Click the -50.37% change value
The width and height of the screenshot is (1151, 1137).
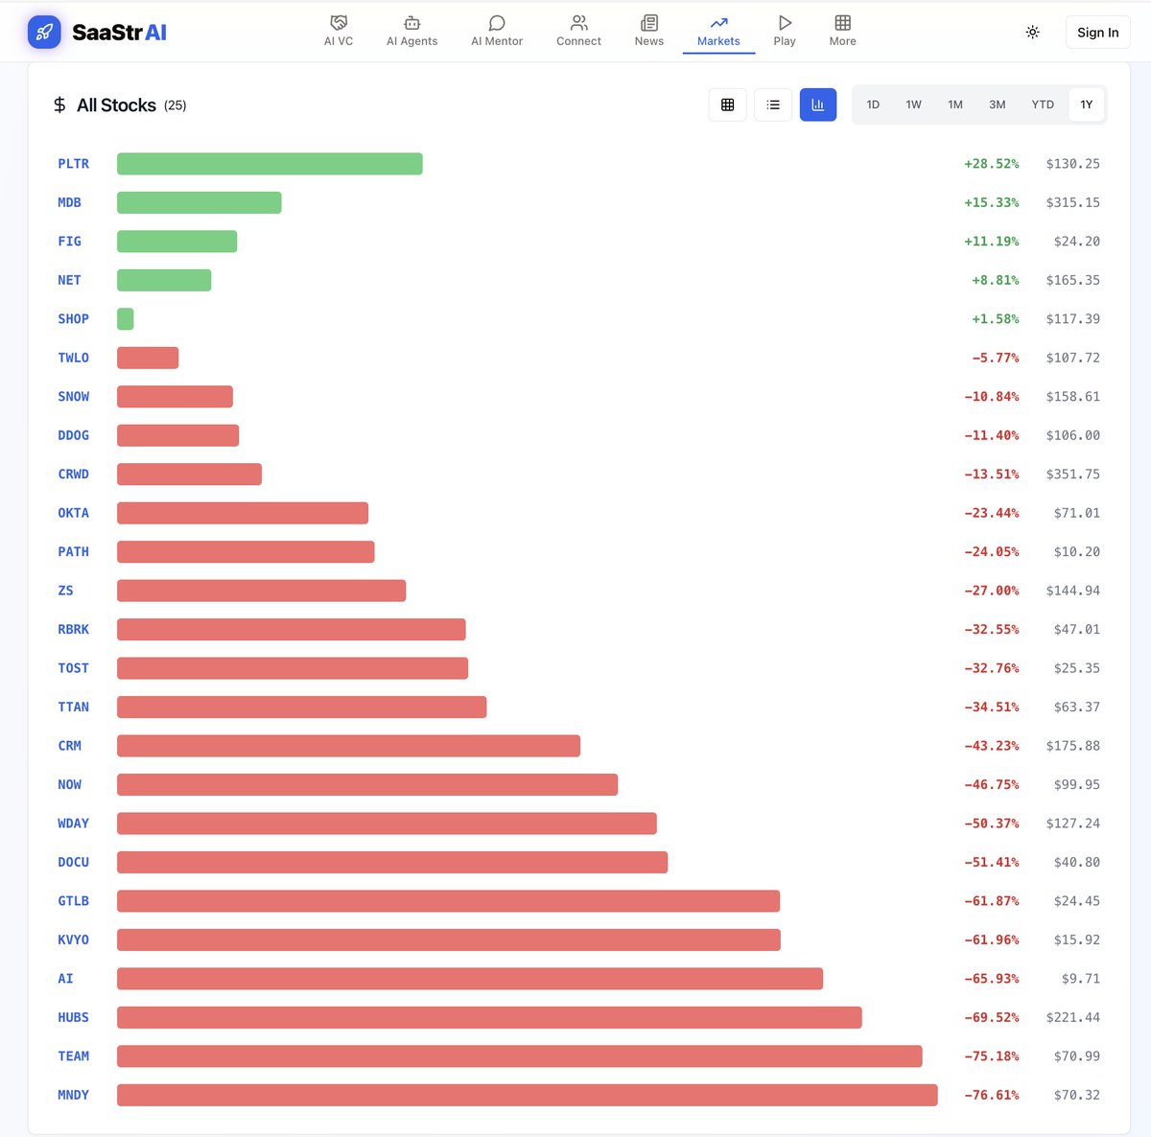coord(992,824)
